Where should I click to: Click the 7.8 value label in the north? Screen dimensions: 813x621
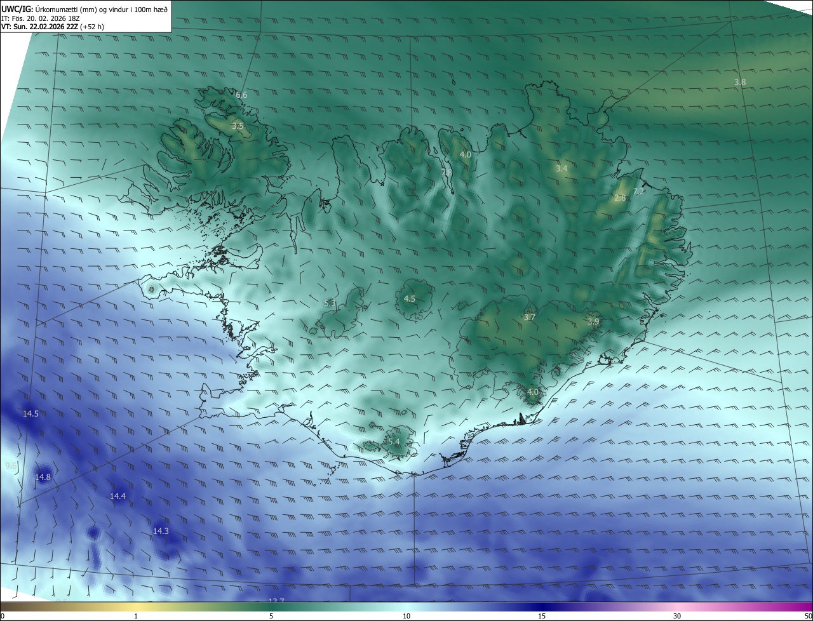[447, 172]
